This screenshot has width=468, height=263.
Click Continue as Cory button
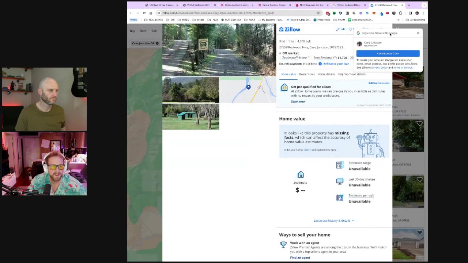point(388,53)
